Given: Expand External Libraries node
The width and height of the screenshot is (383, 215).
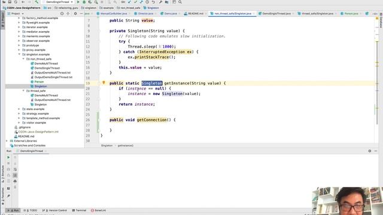Looking at the screenshot, I should click(7, 141).
